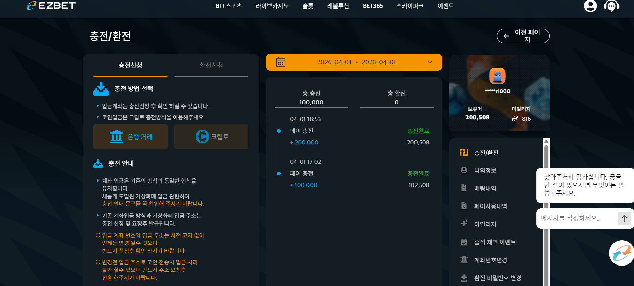The image size is (634, 286).
Task: Click the calendar icon in date bar
Action: [x=281, y=62]
